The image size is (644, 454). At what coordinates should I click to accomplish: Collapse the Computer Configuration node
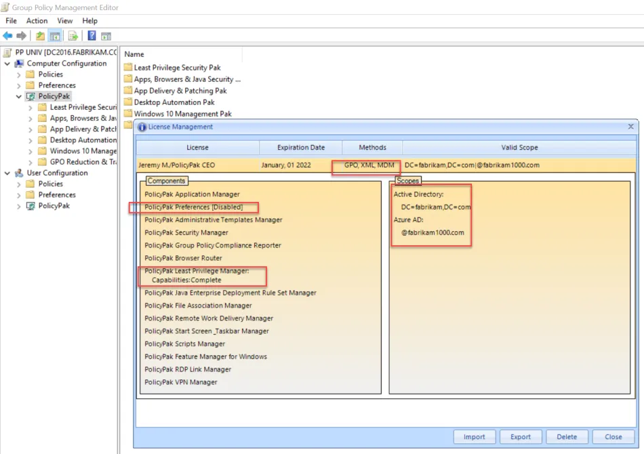(x=7, y=64)
